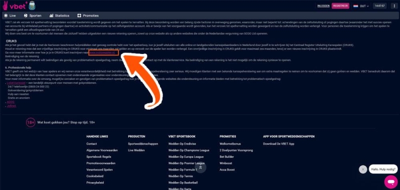Click the '24/7 telefoonlijn (0800 24 000 22)' text
The height and width of the screenshot is (190, 400).
(x=28, y=86)
